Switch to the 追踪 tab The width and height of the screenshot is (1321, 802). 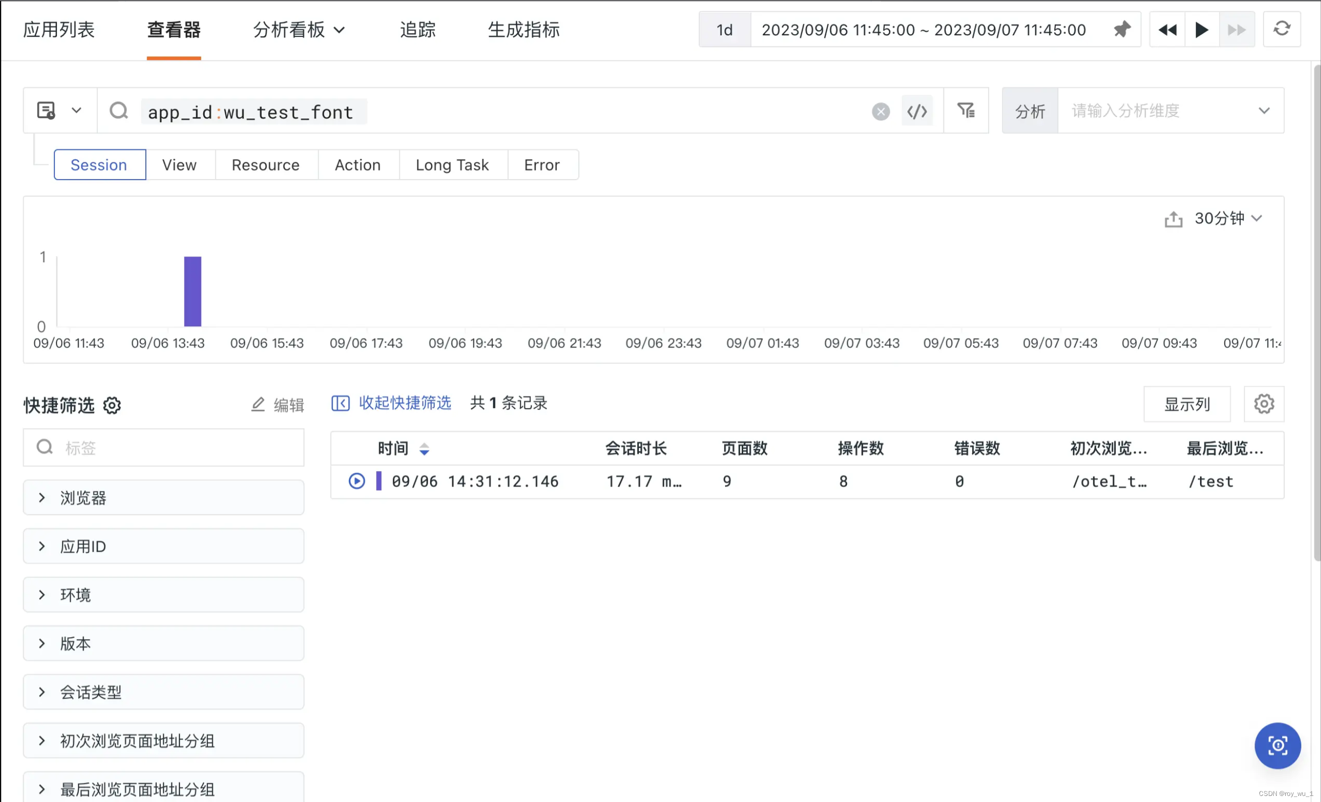click(417, 30)
